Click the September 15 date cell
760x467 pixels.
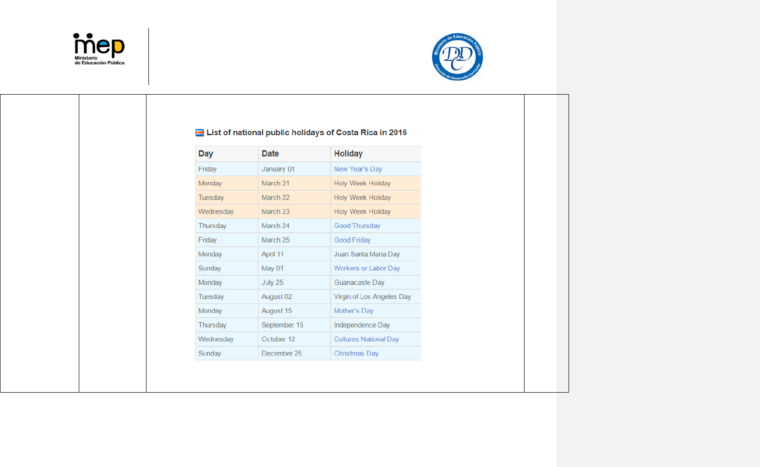pyautogui.click(x=282, y=325)
